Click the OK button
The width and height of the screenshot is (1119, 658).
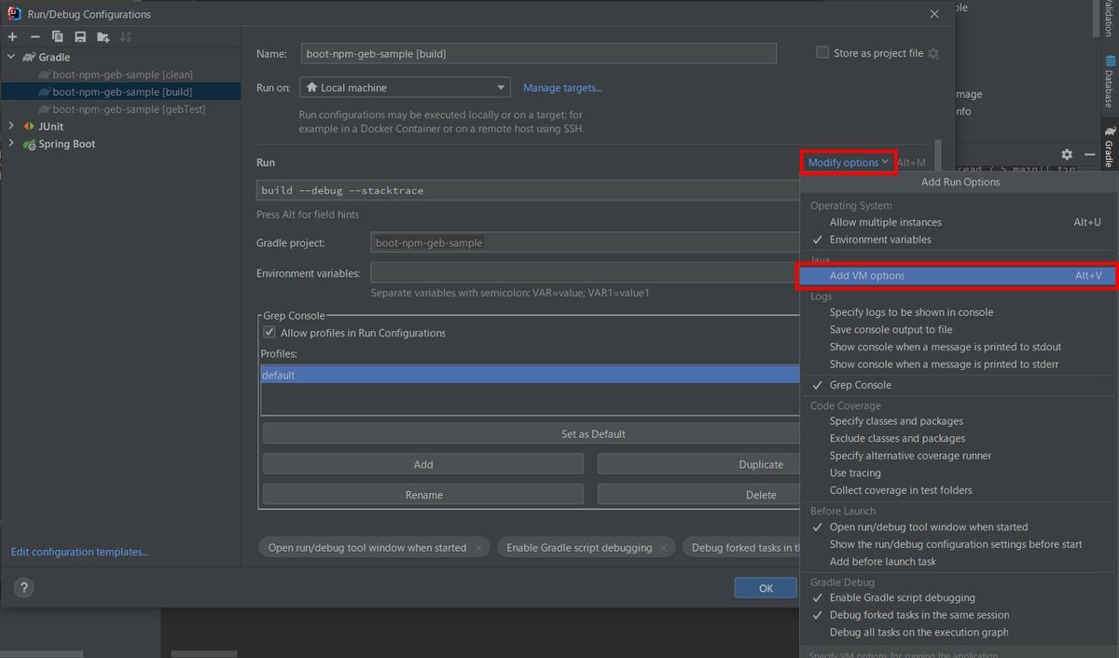[x=766, y=588]
